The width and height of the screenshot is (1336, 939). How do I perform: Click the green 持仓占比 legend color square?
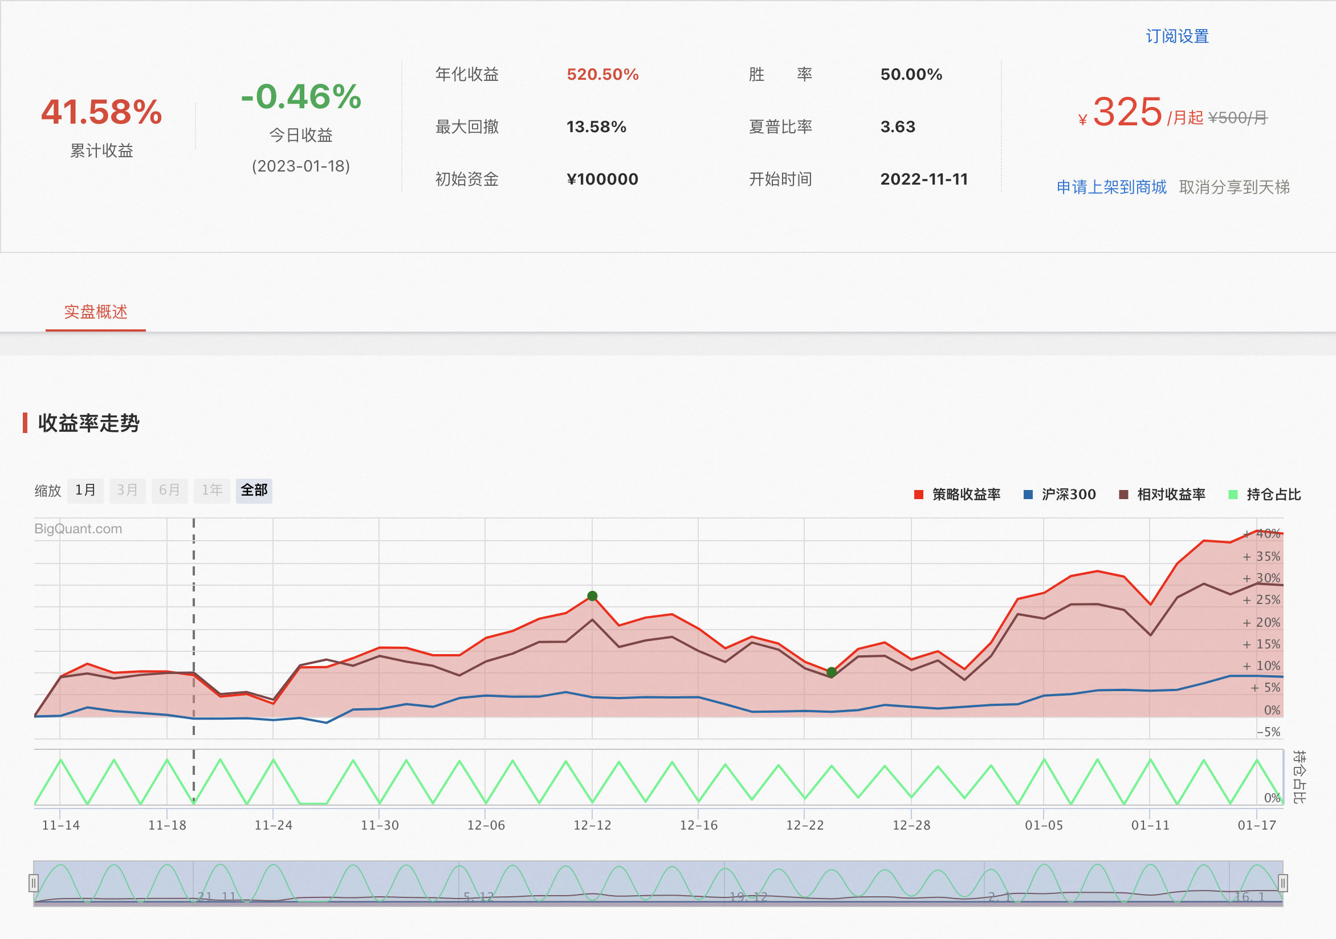tap(1233, 495)
